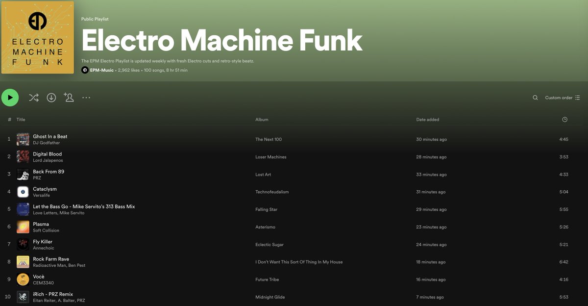The width and height of the screenshot is (588, 306).
Task: Click the large Electro Machine Funk heading
Action: (x=222, y=40)
